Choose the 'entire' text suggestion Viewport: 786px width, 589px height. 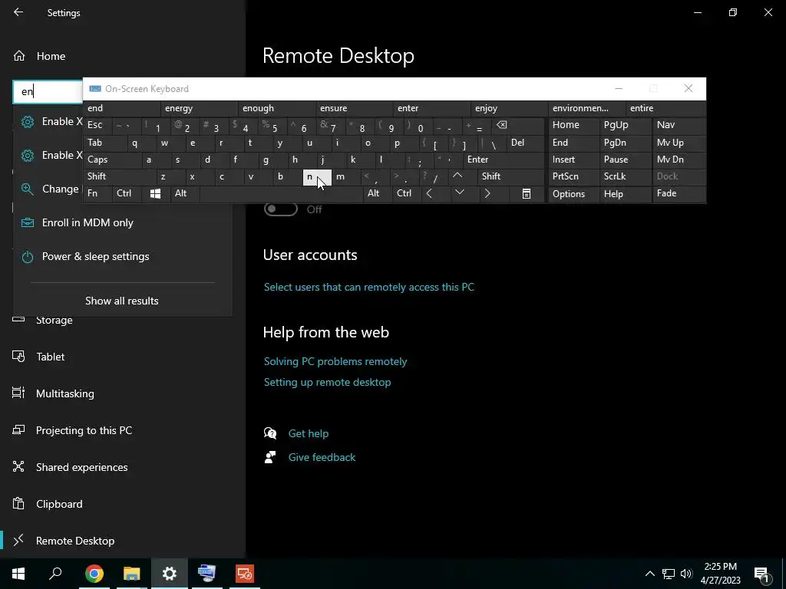tap(665, 108)
